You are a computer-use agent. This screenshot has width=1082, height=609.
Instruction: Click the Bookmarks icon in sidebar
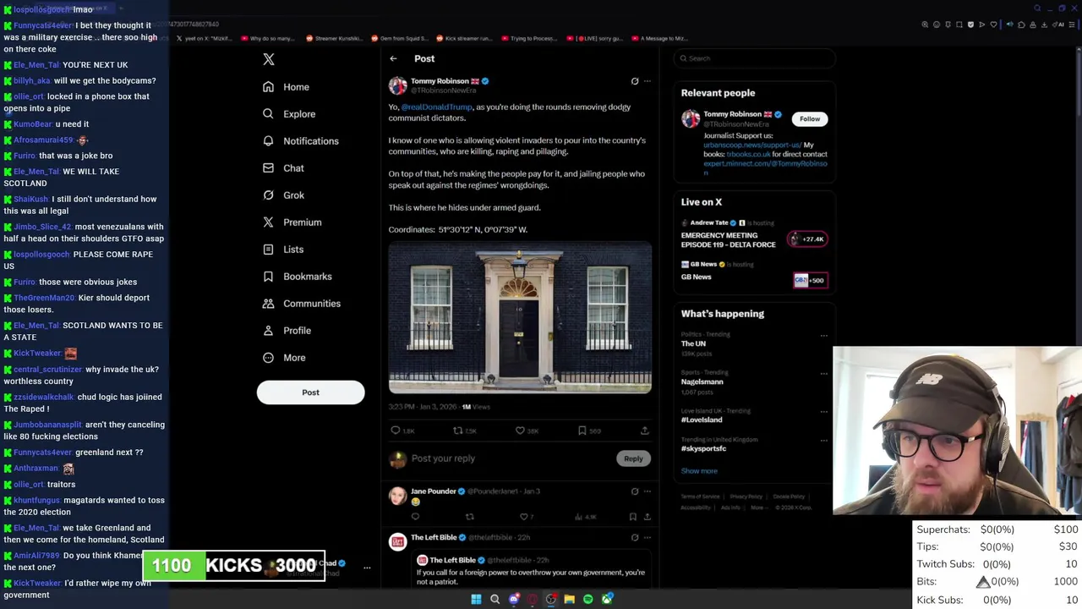pos(268,277)
